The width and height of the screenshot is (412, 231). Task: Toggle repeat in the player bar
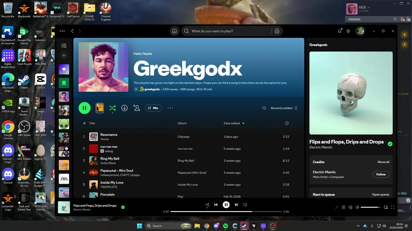point(245,205)
